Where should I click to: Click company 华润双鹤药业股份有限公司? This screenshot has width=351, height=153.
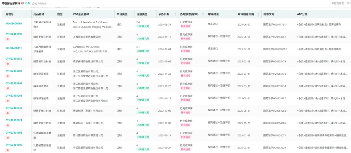click(88, 148)
